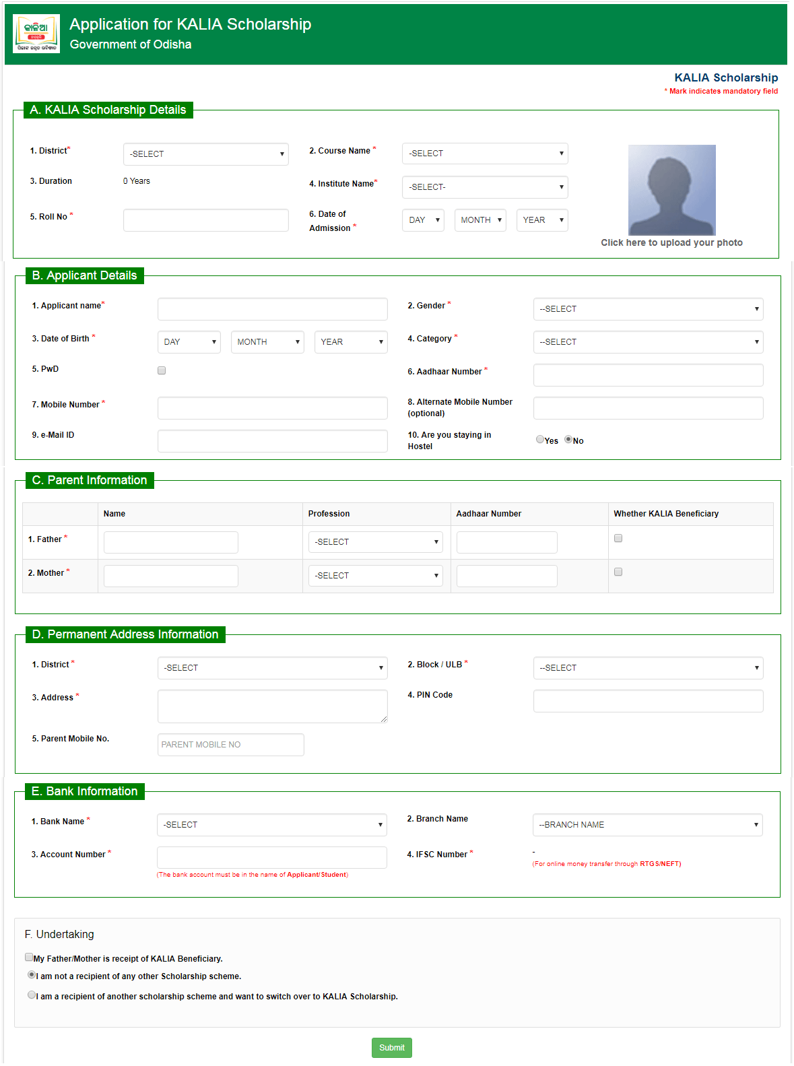
Task: Click the Roll No input field
Action: point(206,220)
